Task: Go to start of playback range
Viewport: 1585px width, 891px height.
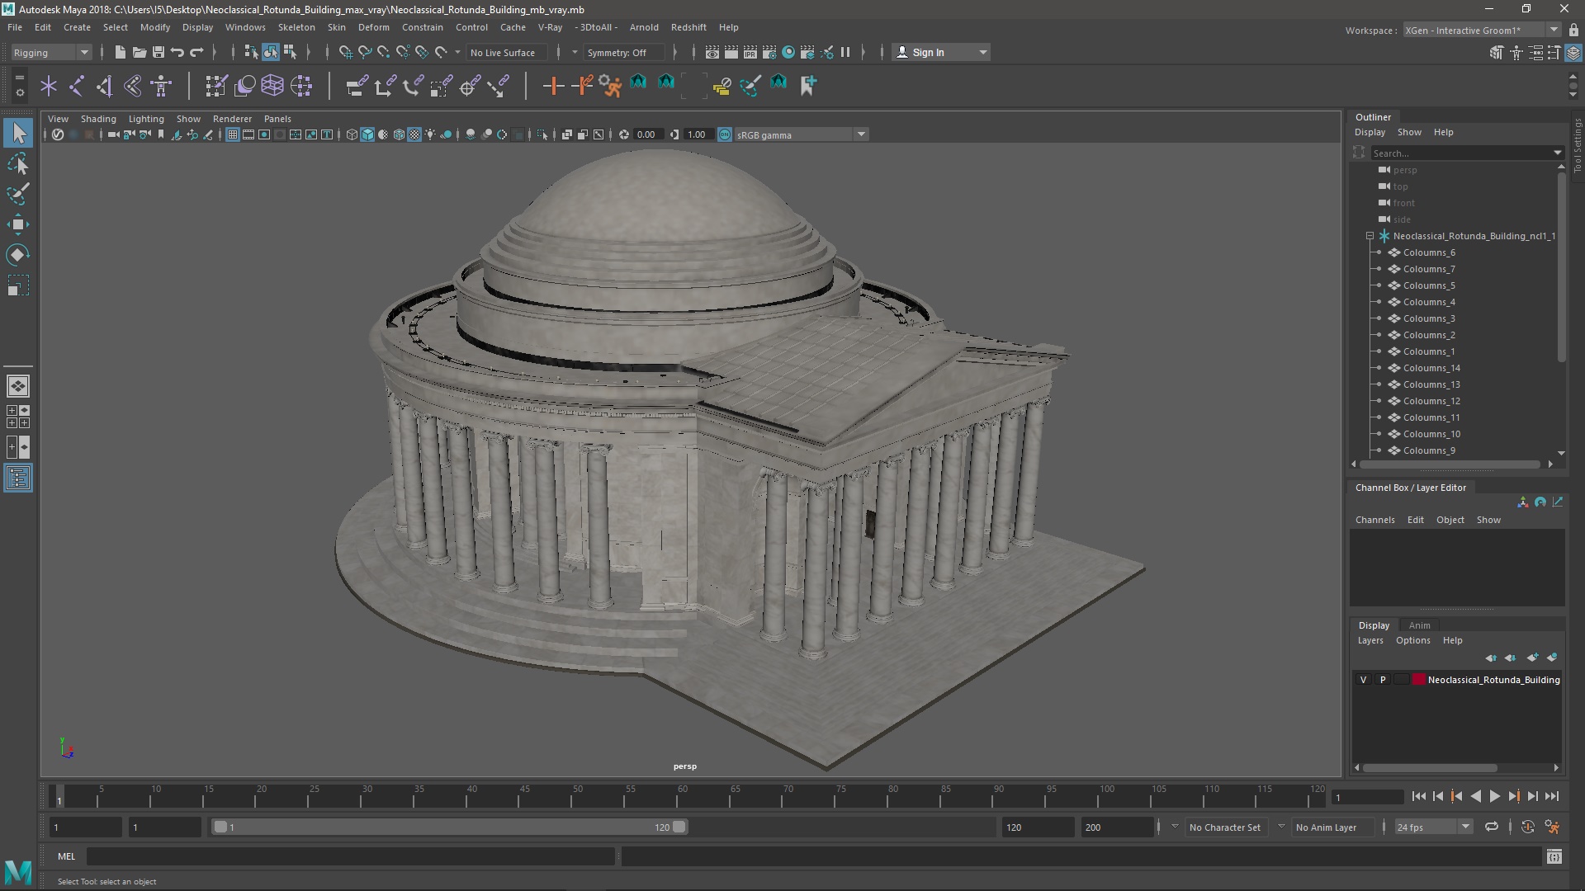Action: click(x=1418, y=796)
